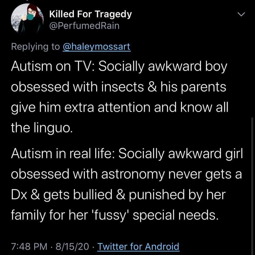The width and height of the screenshot is (255, 255).
Task: Click the "Replying to" label
Action: pyautogui.click(x=35, y=47)
